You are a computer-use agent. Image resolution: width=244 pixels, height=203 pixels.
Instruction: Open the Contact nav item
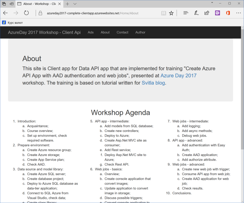click(x=122, y=32)
